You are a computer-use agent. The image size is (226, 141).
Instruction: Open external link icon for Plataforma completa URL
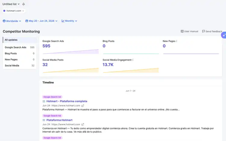pos(83,106)
